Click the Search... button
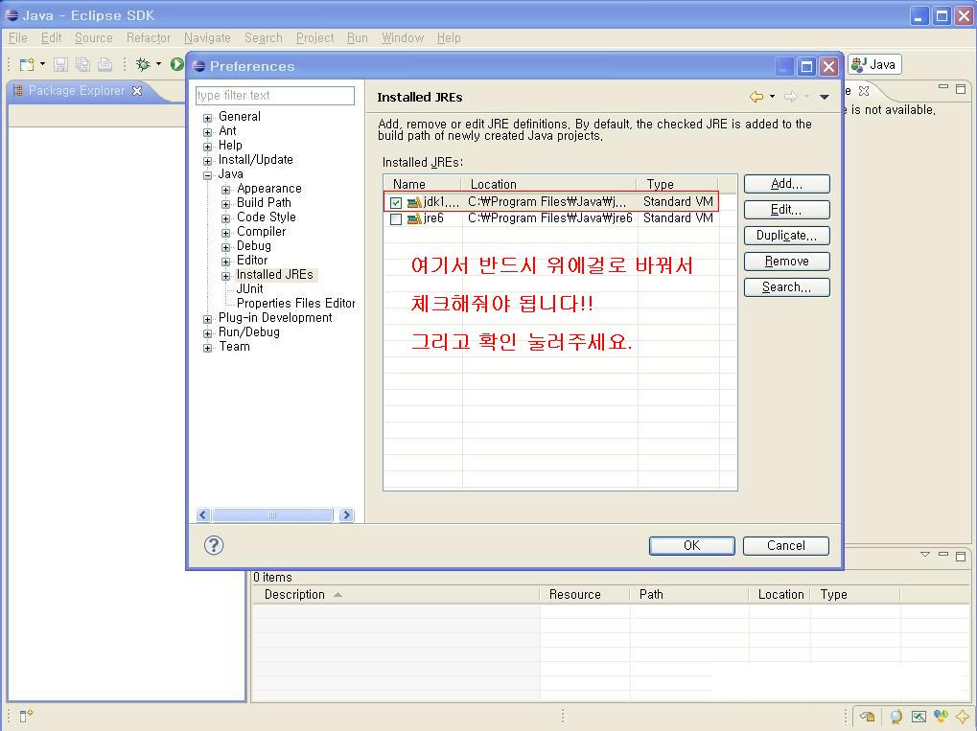977x731 pixels. point(787,287)
